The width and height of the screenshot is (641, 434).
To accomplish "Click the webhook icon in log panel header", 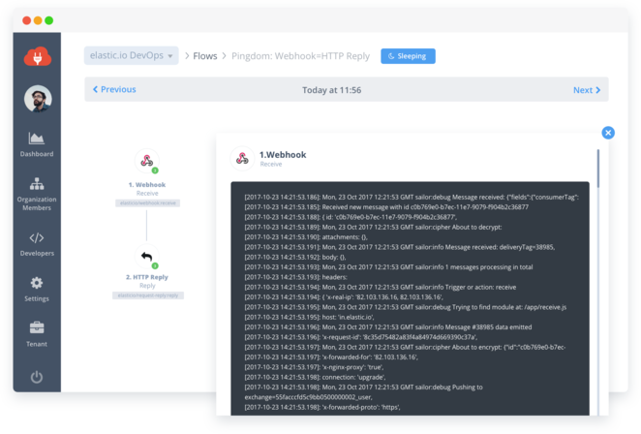I will (242, 158).
